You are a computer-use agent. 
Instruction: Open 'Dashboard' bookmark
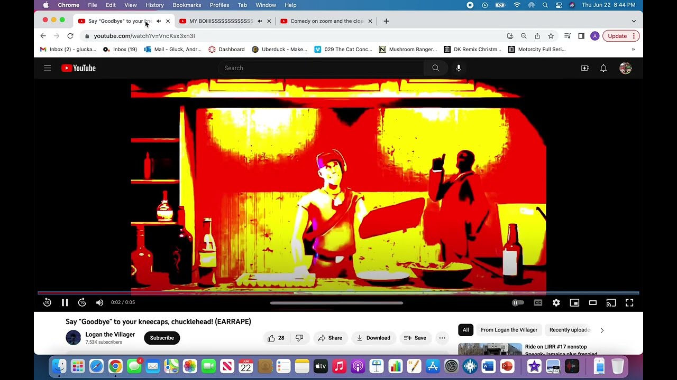[x=226, y=49]
